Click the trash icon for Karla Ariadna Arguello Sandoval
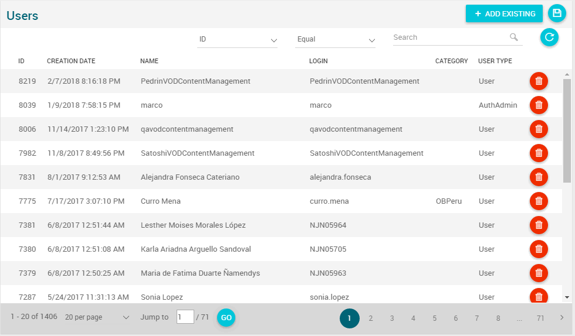Screen dimensions: 575x336 tap(539, 249)
